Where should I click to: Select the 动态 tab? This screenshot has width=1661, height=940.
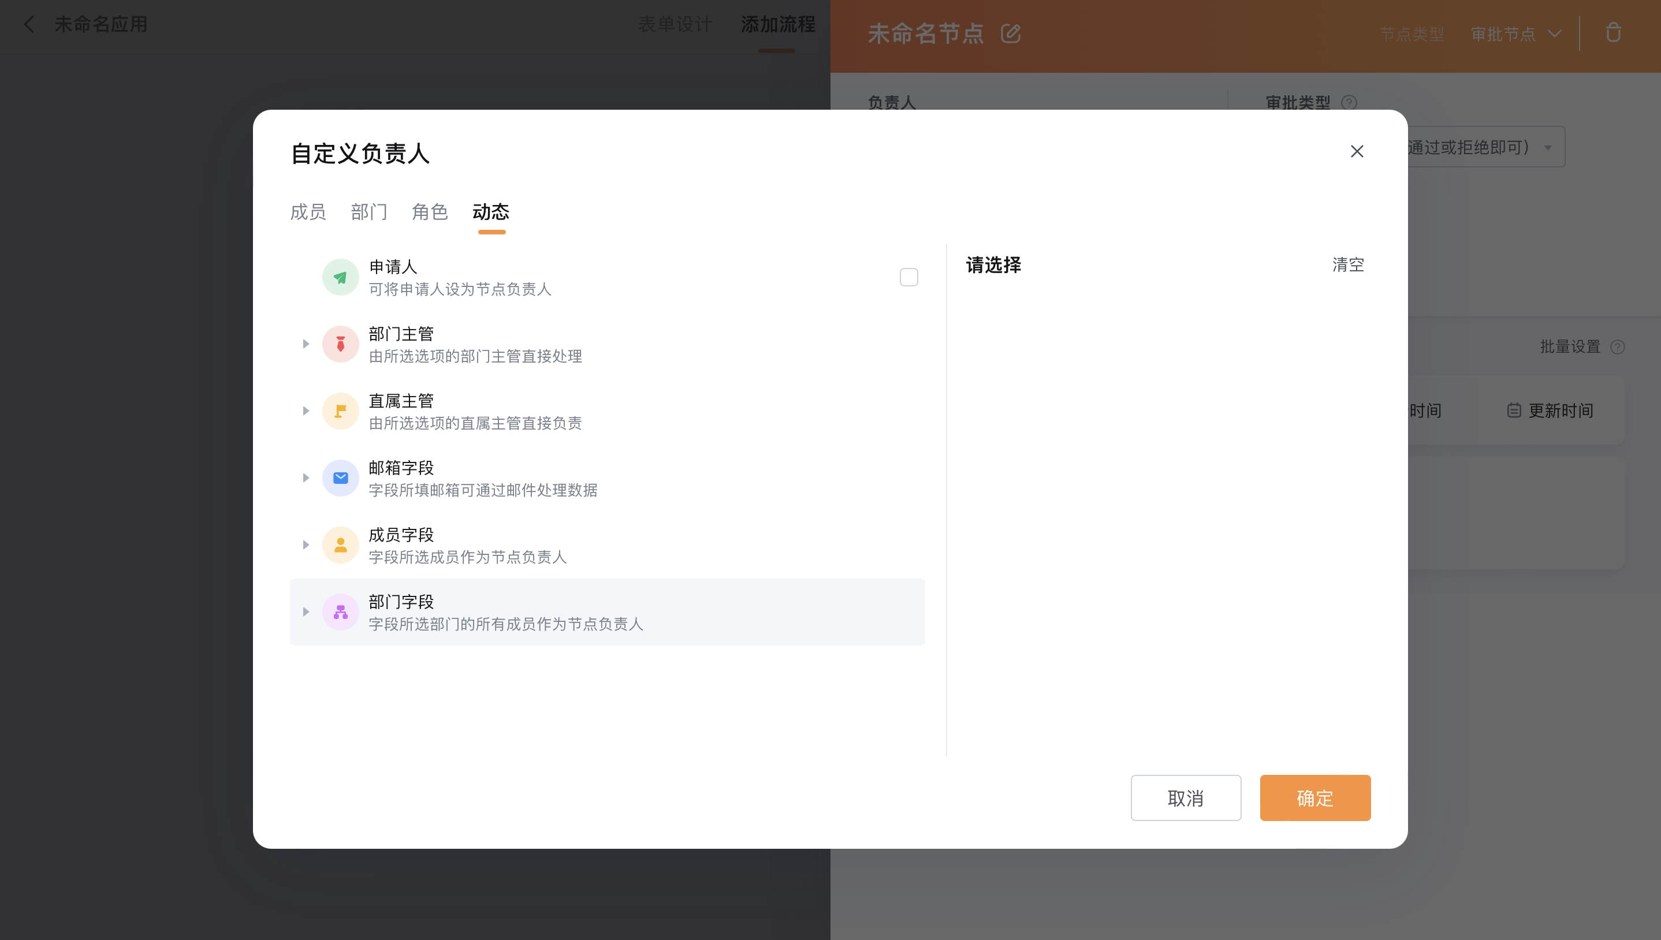pyautogui.click(x=490, y=212)
